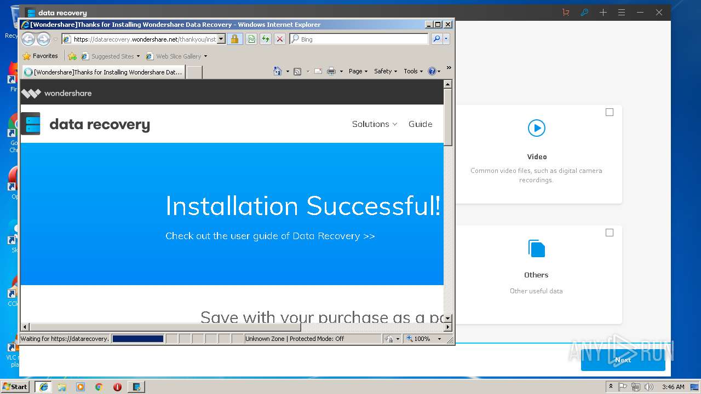The width and height of the screenshot is (701, 394).
Task: Expand the command bar overflow chevron
Action: tap(449, 68)
